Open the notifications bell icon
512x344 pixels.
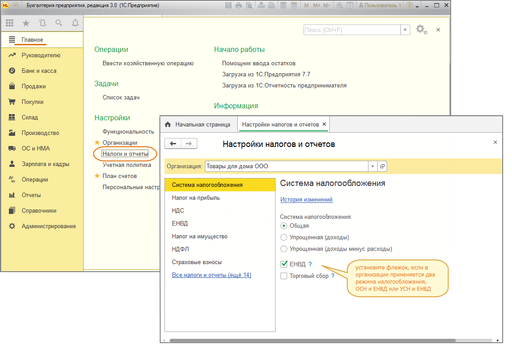click(x=75, y=23)
